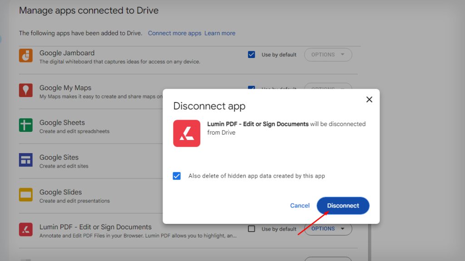
Task: Open OPTIONS for Google Jamboard
Action: coord(328,54)
